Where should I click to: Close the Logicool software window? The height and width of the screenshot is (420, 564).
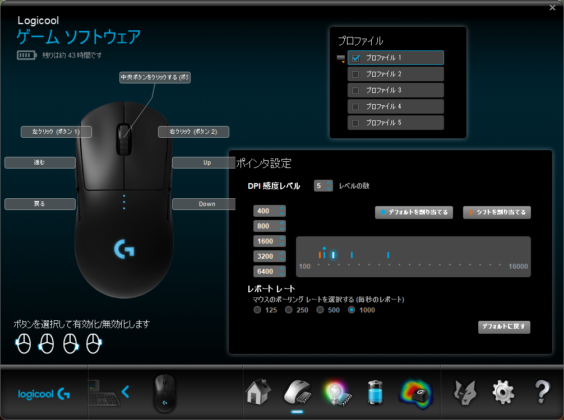tap(552, 7)
